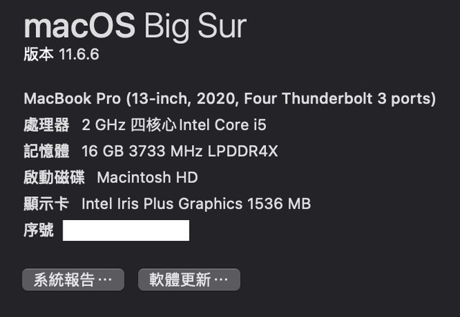Click the bold macOS word in title
The width and height of the screenshot is (460, 317).
[79, 26]
